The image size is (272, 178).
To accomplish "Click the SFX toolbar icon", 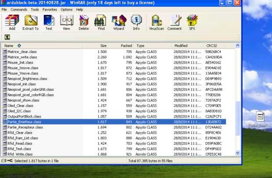I will (x=192, y=22).
